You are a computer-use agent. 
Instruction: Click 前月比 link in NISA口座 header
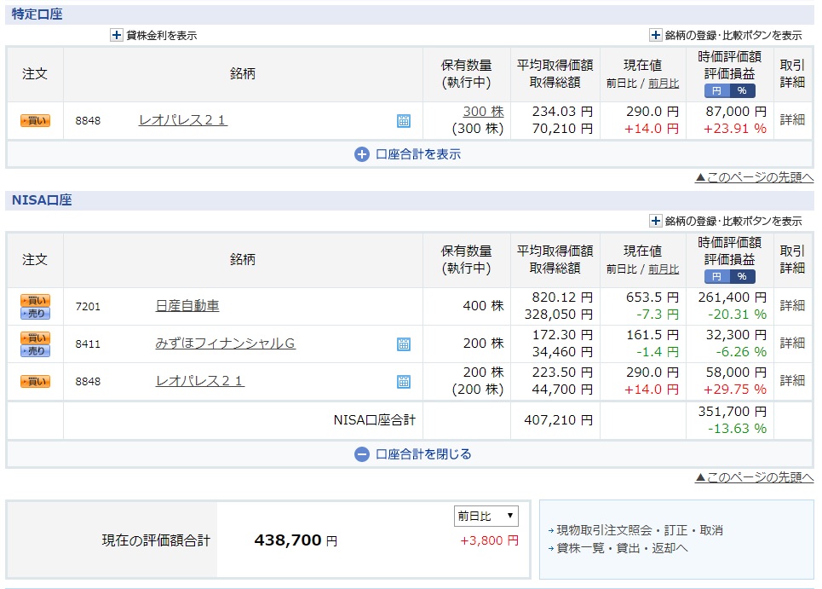click(664, 269)
